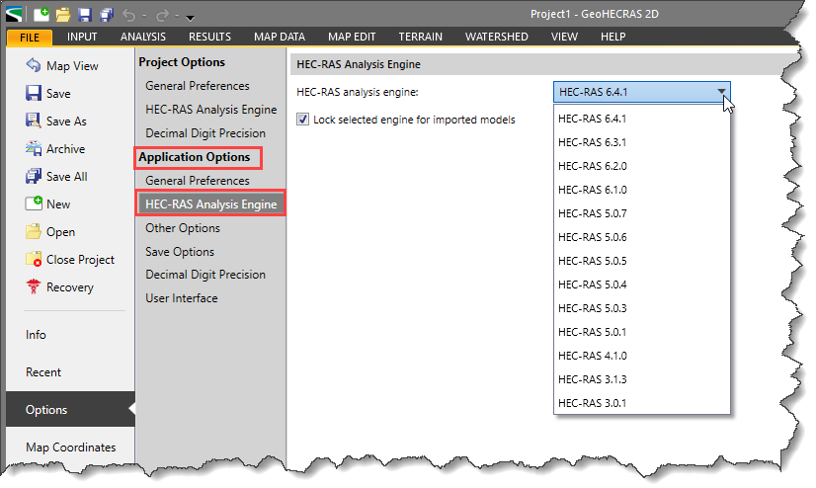The width and height of the screenshot is (816, 488).
Task: Choose New in the backstage menu
Action: coord(58,204)
